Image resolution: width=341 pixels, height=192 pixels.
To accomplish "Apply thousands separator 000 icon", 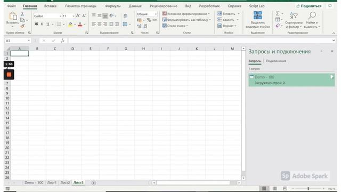I will point(155,20).
